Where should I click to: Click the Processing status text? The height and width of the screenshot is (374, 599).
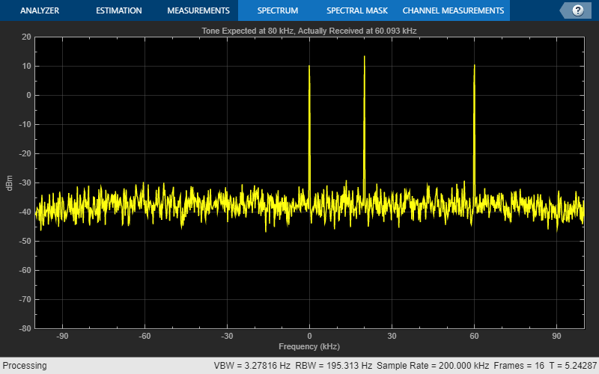(25, 366)
